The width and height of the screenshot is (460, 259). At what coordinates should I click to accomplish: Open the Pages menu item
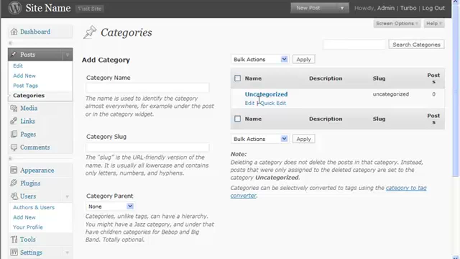pos(28,134)
